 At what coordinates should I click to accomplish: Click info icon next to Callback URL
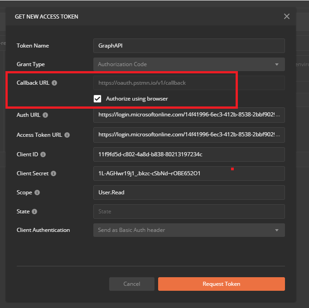point(54,83)
